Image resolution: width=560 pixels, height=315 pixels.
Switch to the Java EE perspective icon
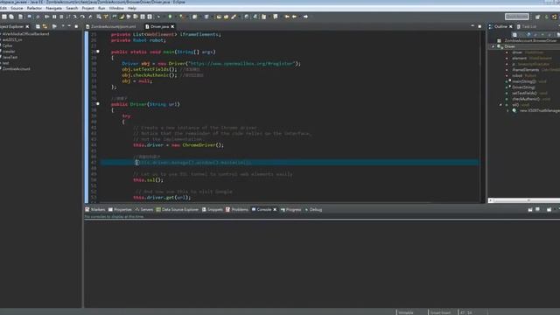click(x=554, y=17)
